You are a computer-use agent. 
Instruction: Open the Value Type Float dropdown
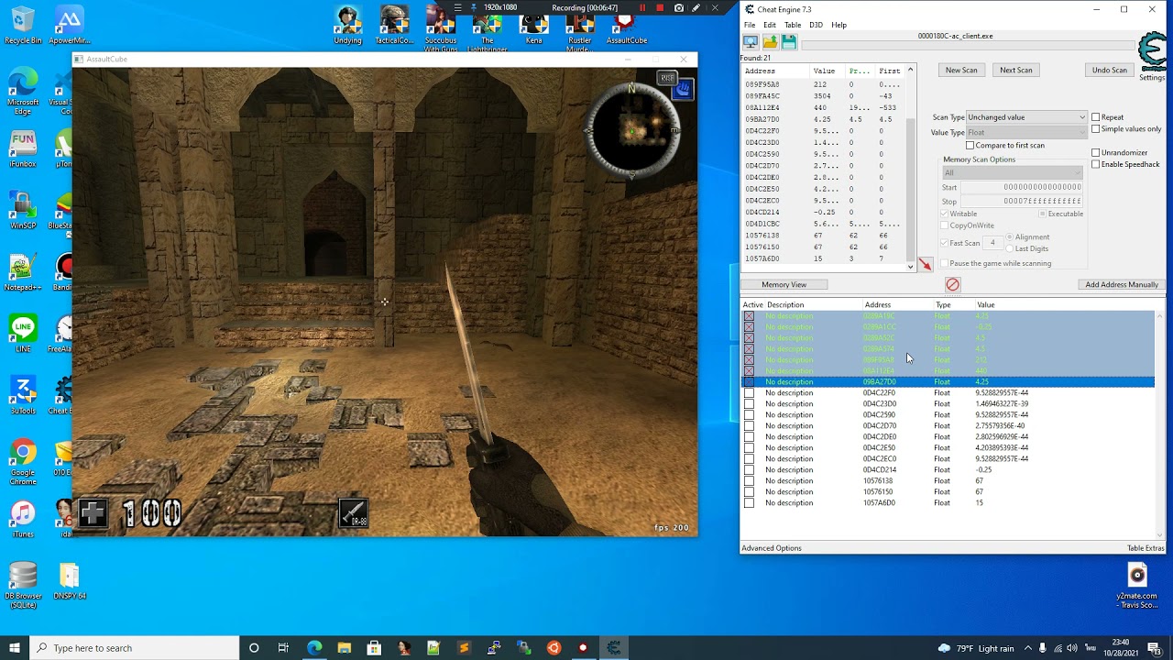pyautogui.click(x=1026, y=132)
